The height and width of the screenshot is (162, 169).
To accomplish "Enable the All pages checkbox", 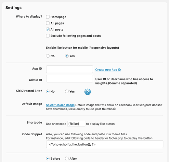I will 48,23.
